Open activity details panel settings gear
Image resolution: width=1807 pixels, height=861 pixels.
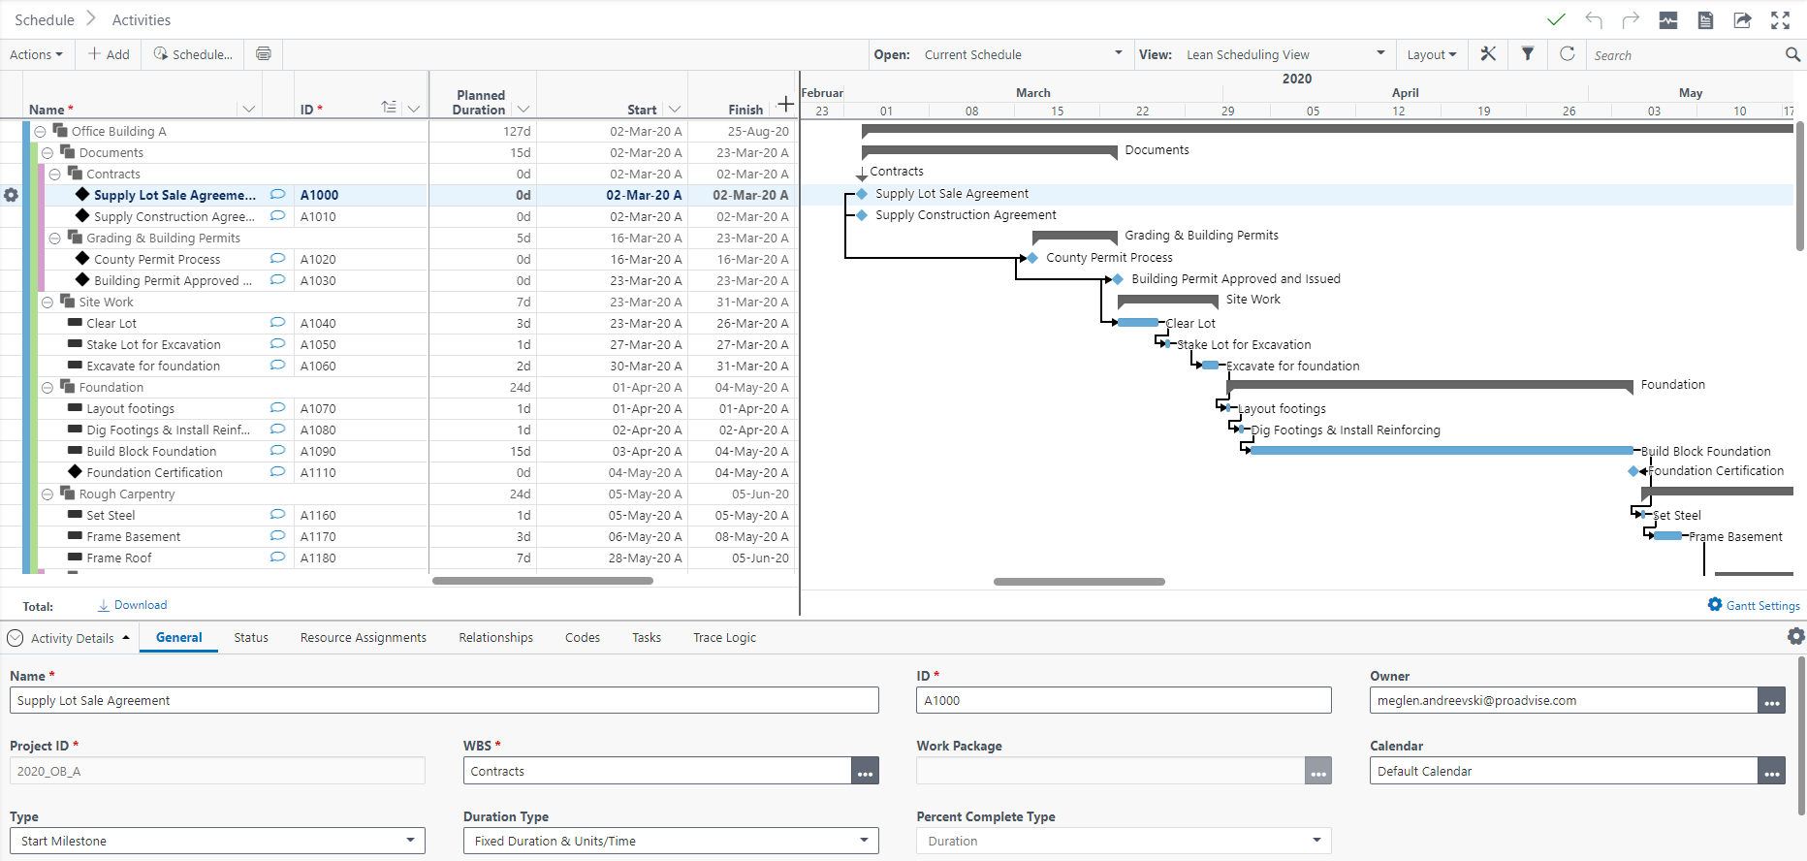coord(1795,636)
